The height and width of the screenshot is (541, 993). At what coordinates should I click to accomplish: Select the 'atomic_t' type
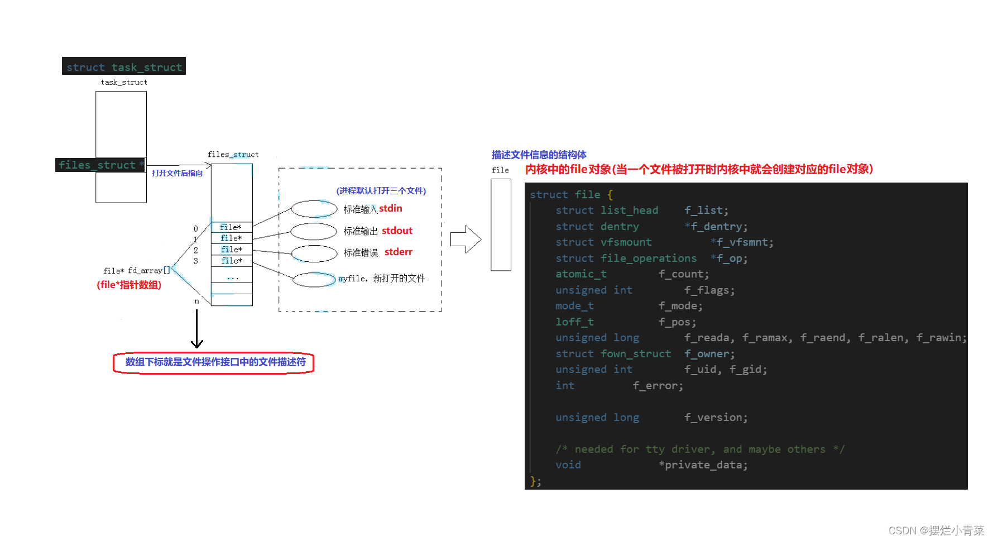581,274
